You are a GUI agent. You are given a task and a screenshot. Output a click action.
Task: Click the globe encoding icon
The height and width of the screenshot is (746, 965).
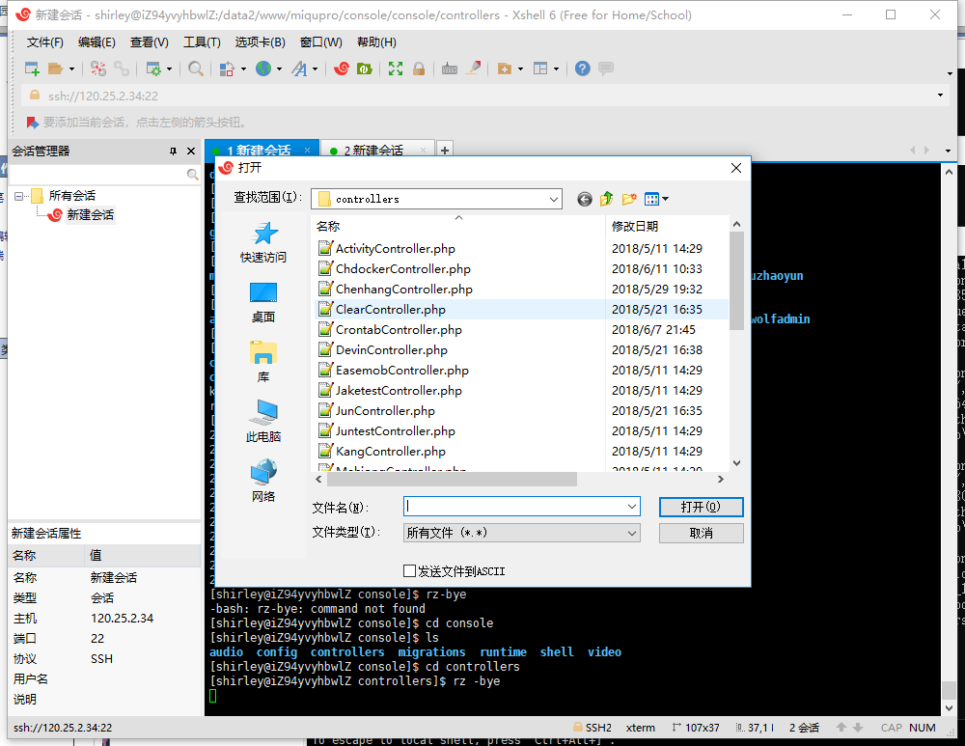click(x=263, y=69)
